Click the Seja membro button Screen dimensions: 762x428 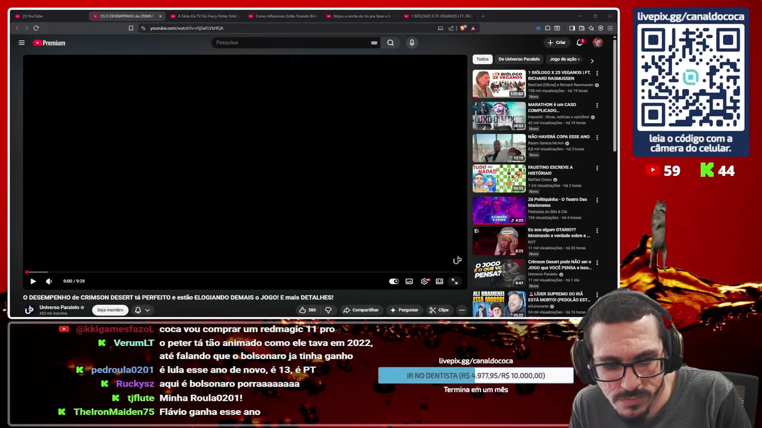pos(110,310)
